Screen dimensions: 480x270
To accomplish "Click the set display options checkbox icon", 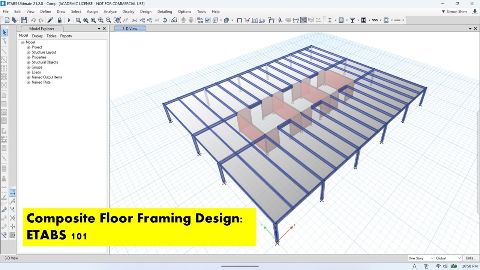I will pos(208,20).
